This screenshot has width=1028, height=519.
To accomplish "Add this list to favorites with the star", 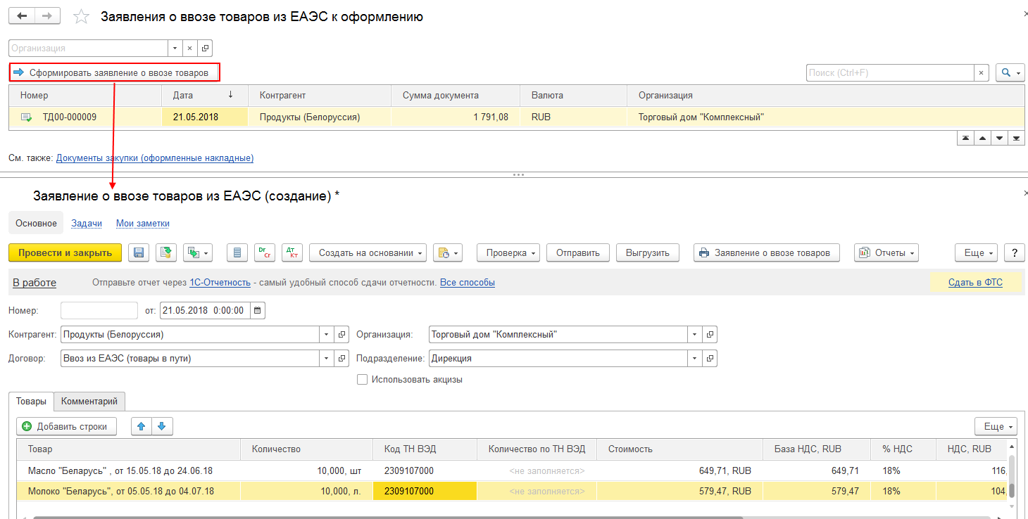I will coord(82,16).
